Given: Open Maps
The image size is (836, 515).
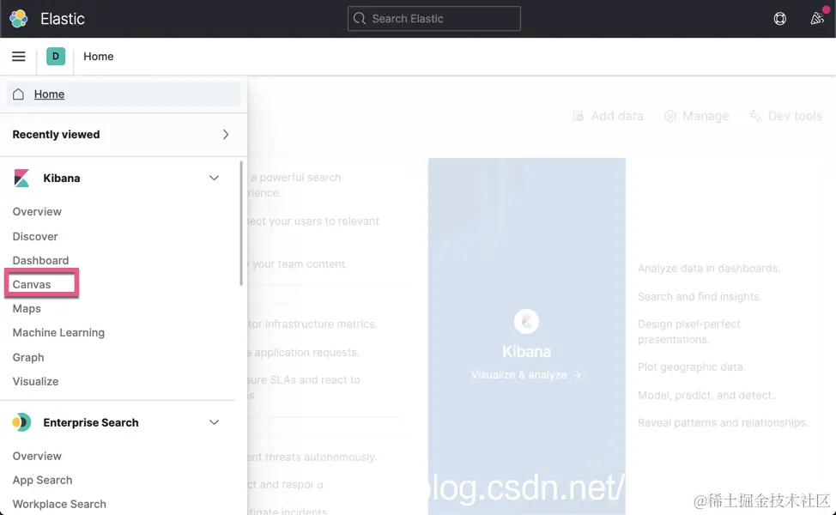Looking at the screenshot, I should 27,309.
